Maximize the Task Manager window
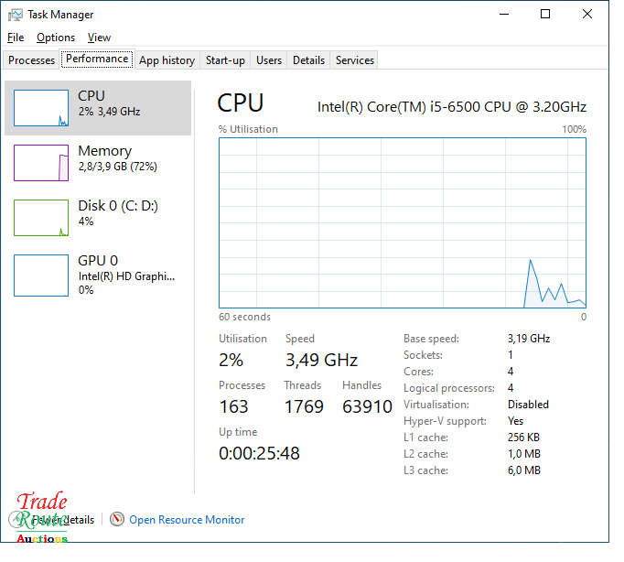Image resolution: width=624 pixels, height=562 pixels. (545, 14)
